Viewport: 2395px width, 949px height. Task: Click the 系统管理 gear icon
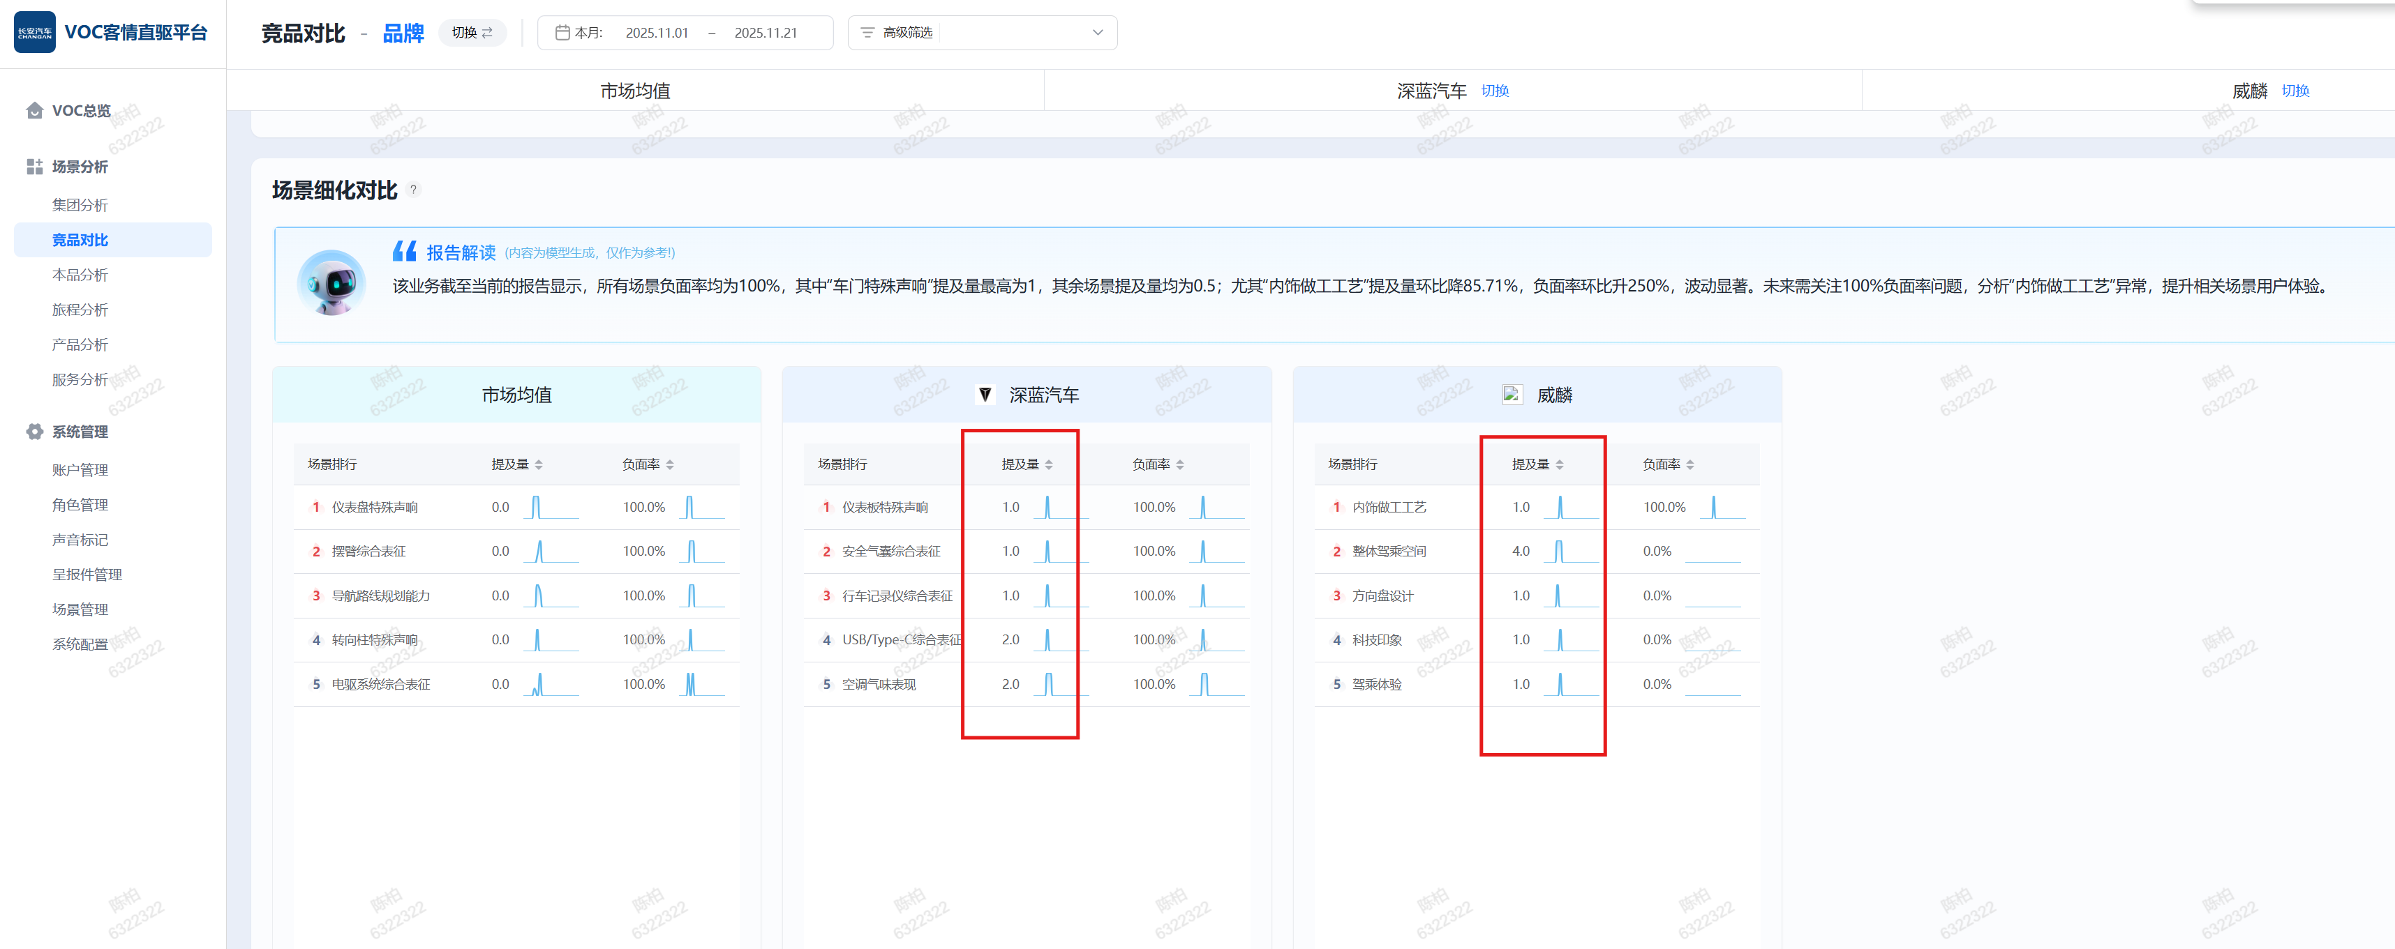coord(34,432)
